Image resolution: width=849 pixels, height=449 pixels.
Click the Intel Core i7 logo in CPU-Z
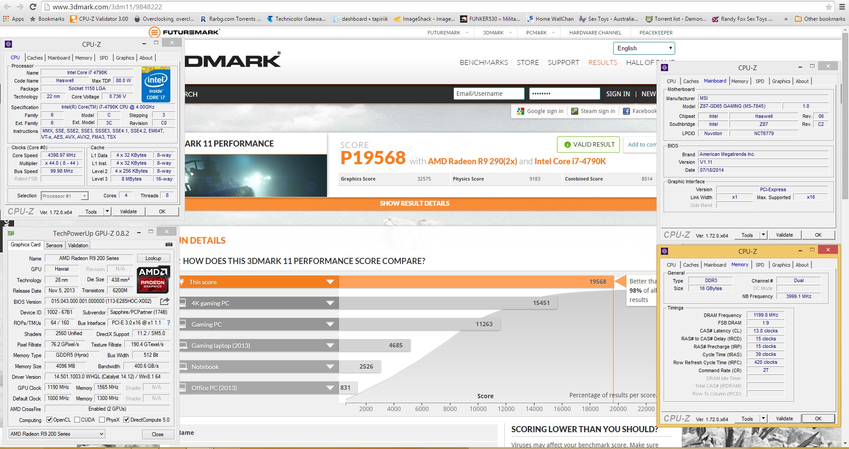[156, 84]
